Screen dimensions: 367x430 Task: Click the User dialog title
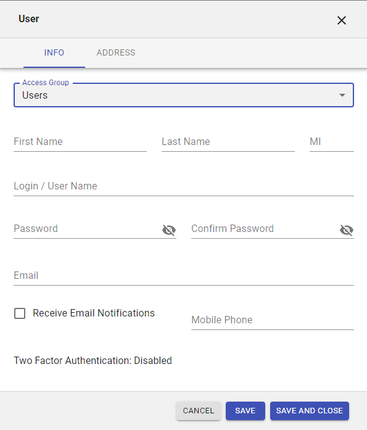[x=29, y=19]
